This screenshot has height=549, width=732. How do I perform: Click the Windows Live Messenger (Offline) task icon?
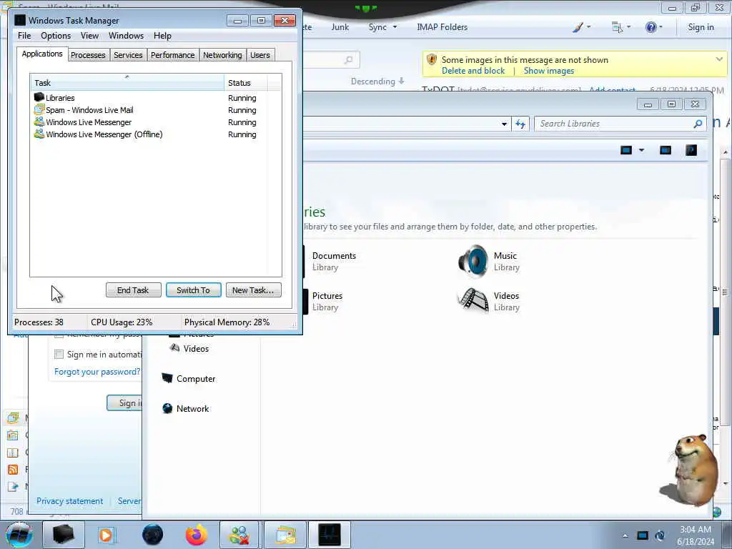[x=39, y=134]
